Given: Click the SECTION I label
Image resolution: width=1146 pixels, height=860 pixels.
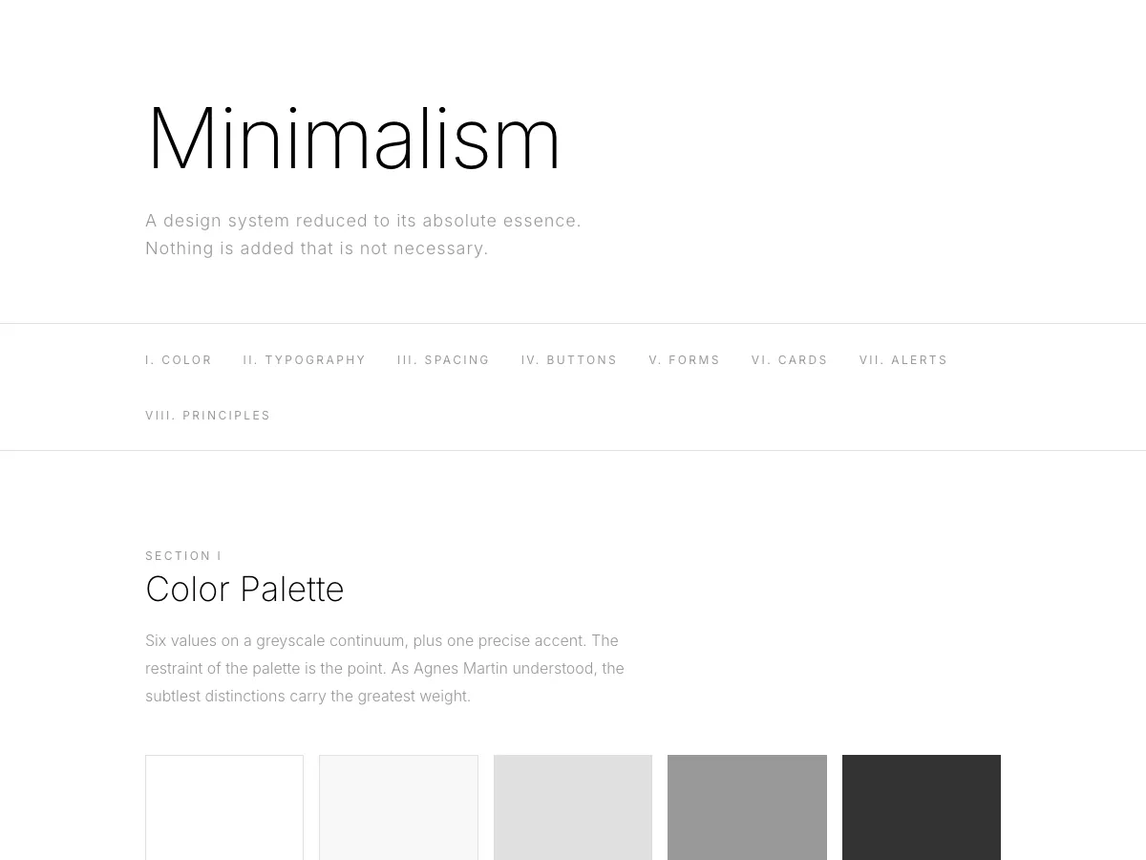Looking at the screenshot, I should (x=183, y=555).
